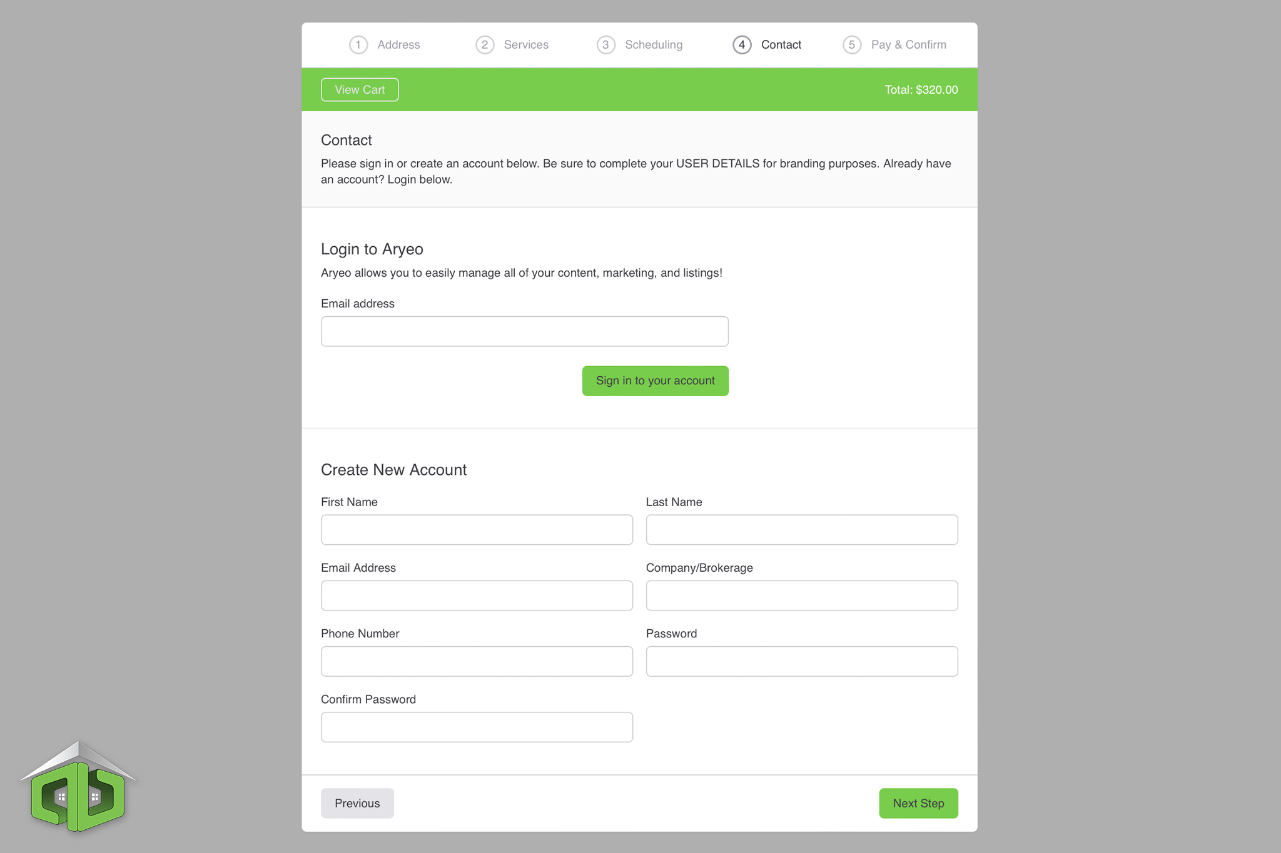Click the Phone Number field
This screenshot has width=1281, height=853.
tap(477, 661)
